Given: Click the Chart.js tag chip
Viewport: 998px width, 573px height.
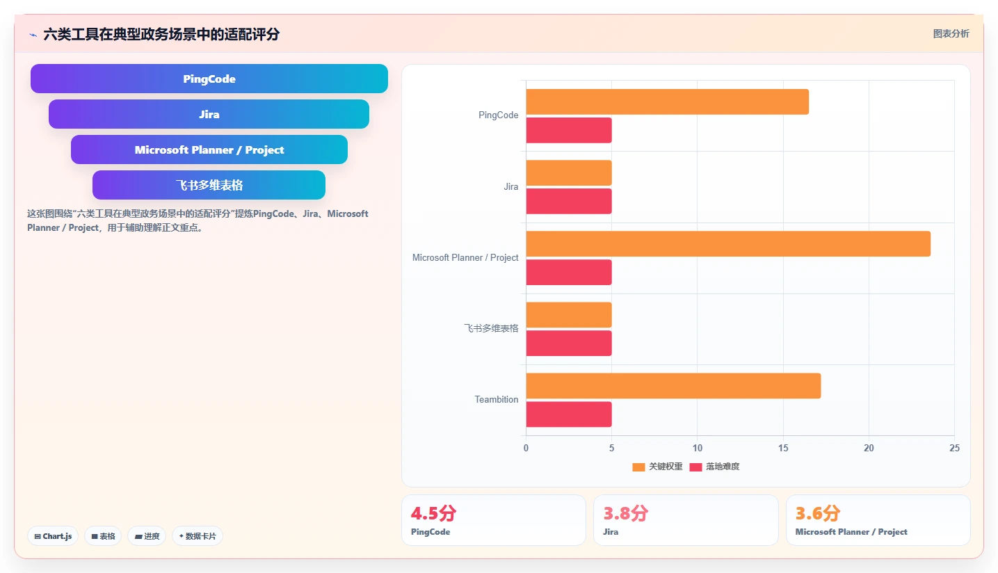Looking at the screenshot, I should tap(53, 536).
